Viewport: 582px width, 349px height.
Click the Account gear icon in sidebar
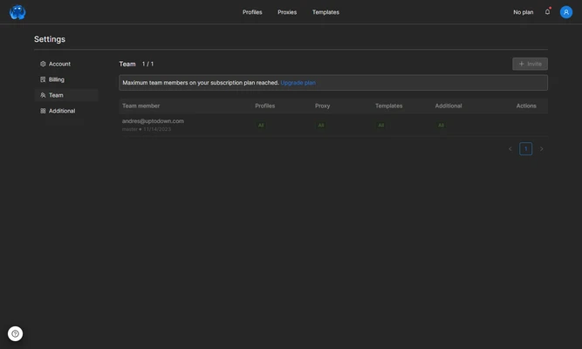click(43, 64)
